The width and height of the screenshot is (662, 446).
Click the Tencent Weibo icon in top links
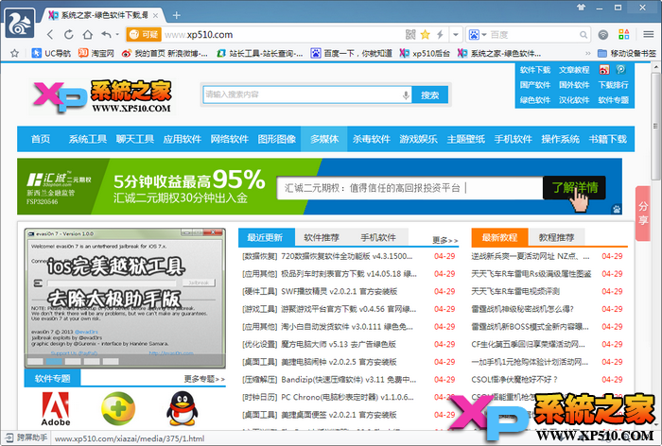[x=621, y=69]
